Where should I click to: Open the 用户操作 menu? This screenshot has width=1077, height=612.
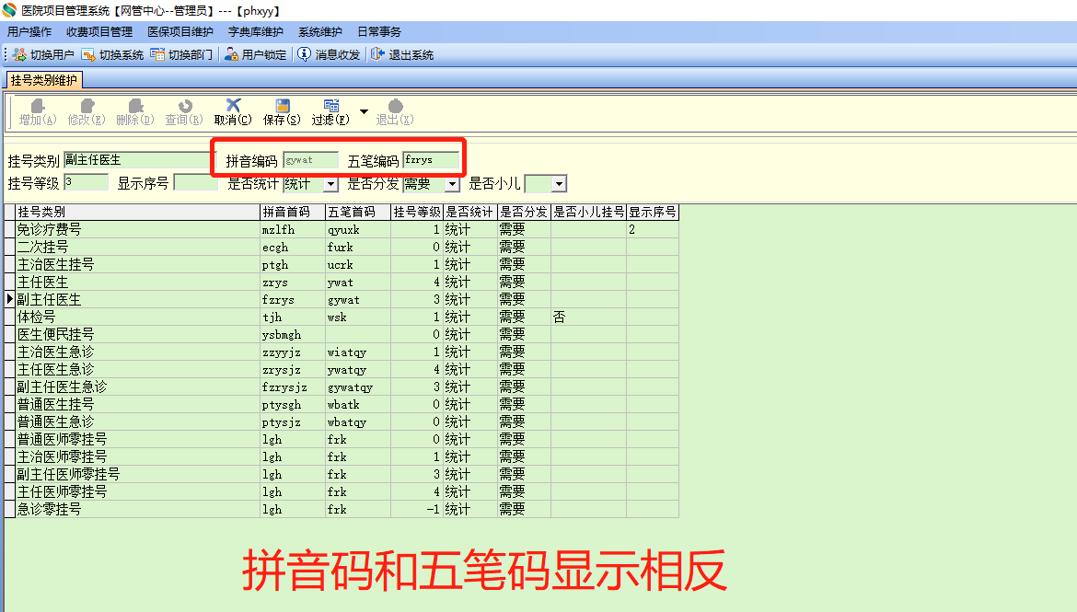[29, 31]
